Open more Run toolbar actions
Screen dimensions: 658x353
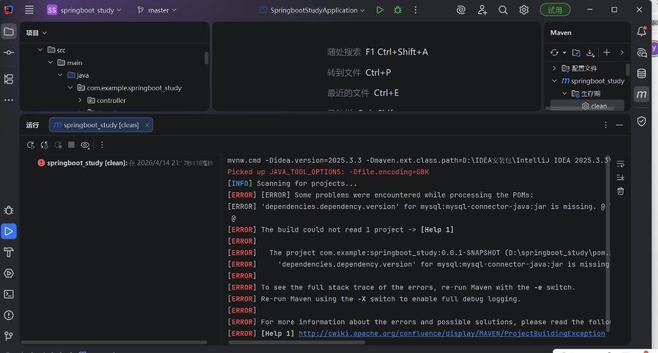[x=102, y=145]
